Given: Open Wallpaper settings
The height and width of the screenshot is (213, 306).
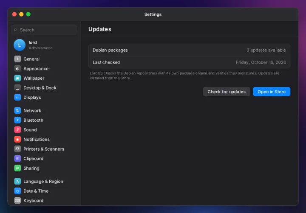Looking at the screenshot, I should click(34, 78).
